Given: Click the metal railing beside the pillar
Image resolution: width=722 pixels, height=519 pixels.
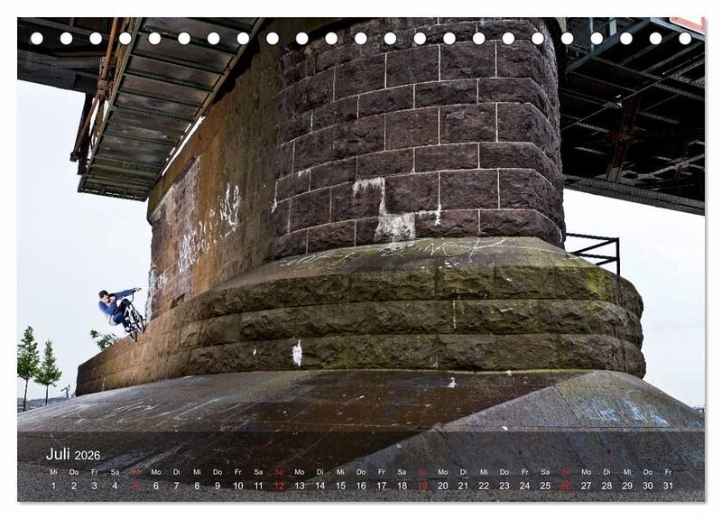Looking at the screenshot, I should (596, 249).
